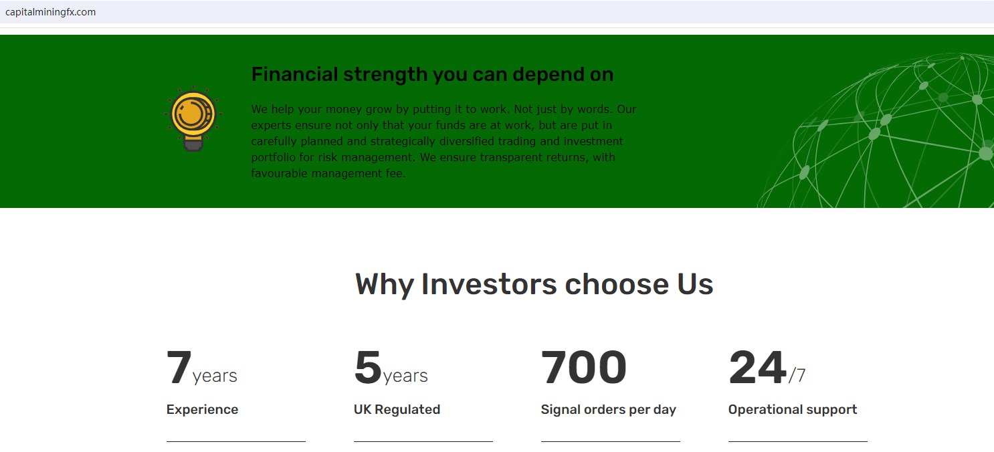Image resolution: width=994 pixels, height=452 pixels.
Task: Select the "Operational support" label
Action: [792, 410]
